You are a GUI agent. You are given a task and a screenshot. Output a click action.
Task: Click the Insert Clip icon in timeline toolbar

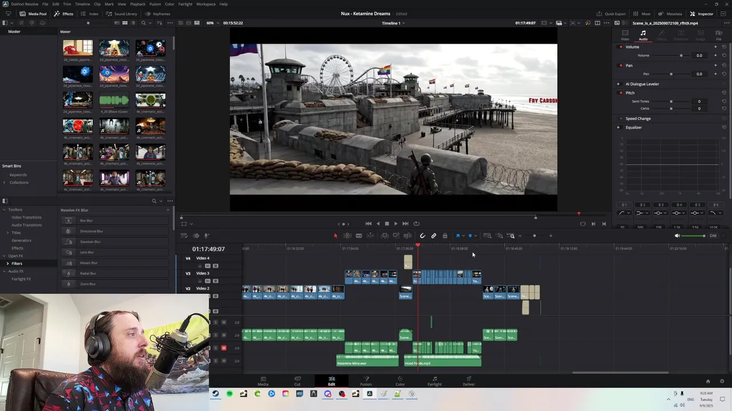pyautogui.click(x=385, y=236)
